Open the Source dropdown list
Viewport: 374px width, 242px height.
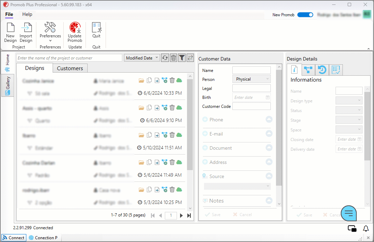[x=237, y=186]
